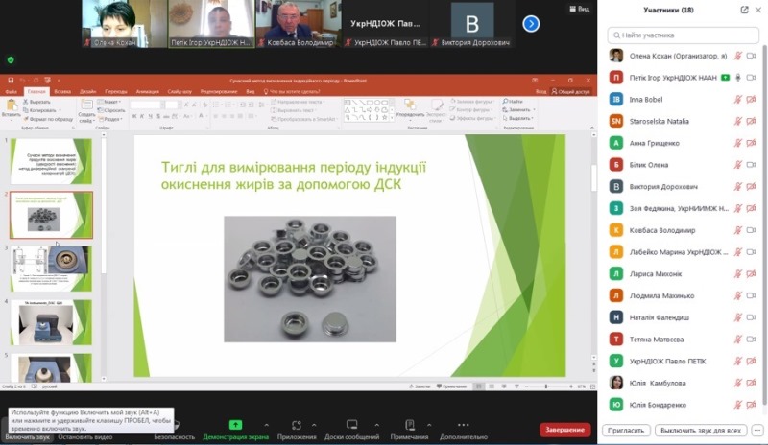Click the Demonstration screen share icon

coord(235,425)
